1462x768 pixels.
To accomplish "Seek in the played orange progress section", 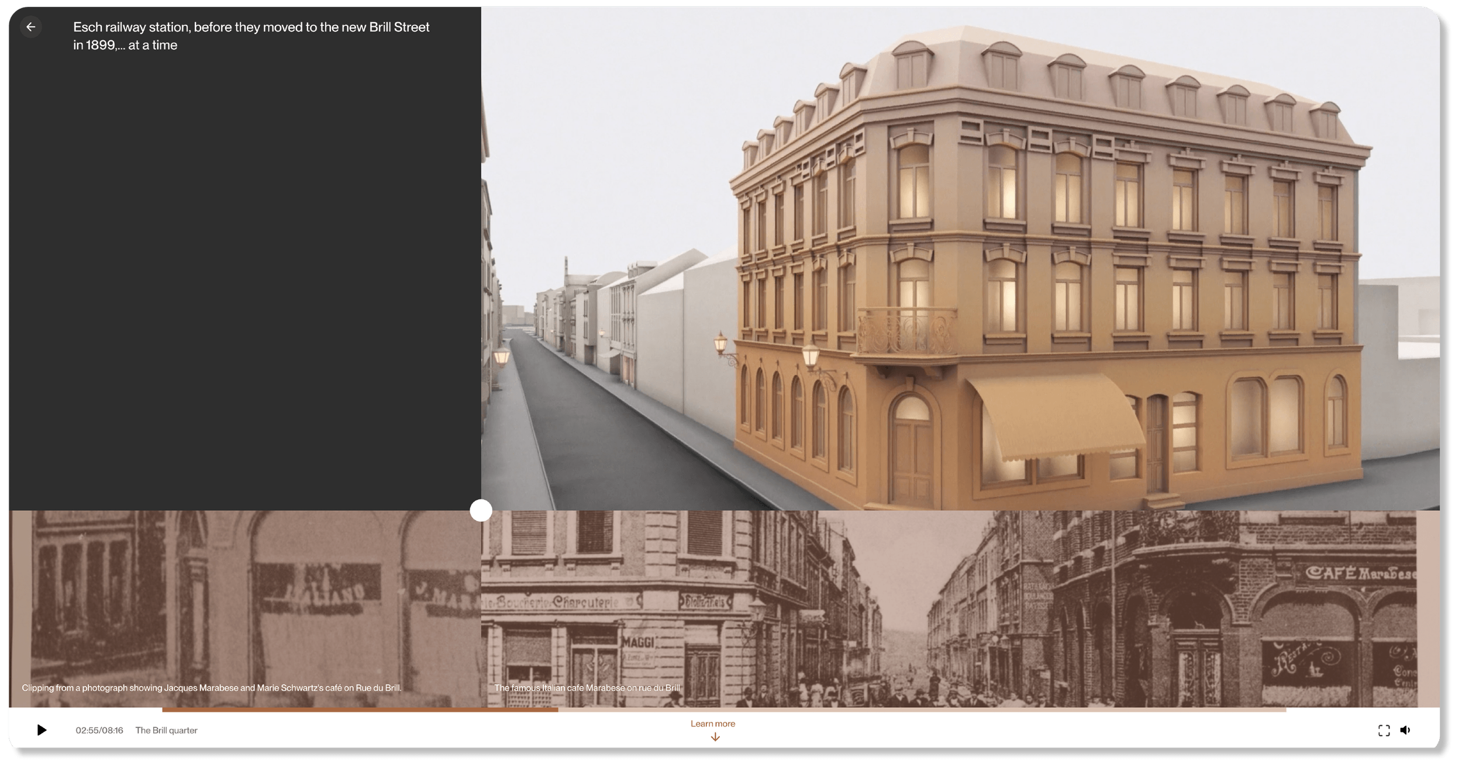I will click(x=360, y=710).
